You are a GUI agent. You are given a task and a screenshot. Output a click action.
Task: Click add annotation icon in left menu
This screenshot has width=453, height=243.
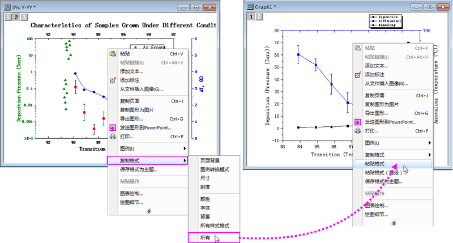[113, 80]
